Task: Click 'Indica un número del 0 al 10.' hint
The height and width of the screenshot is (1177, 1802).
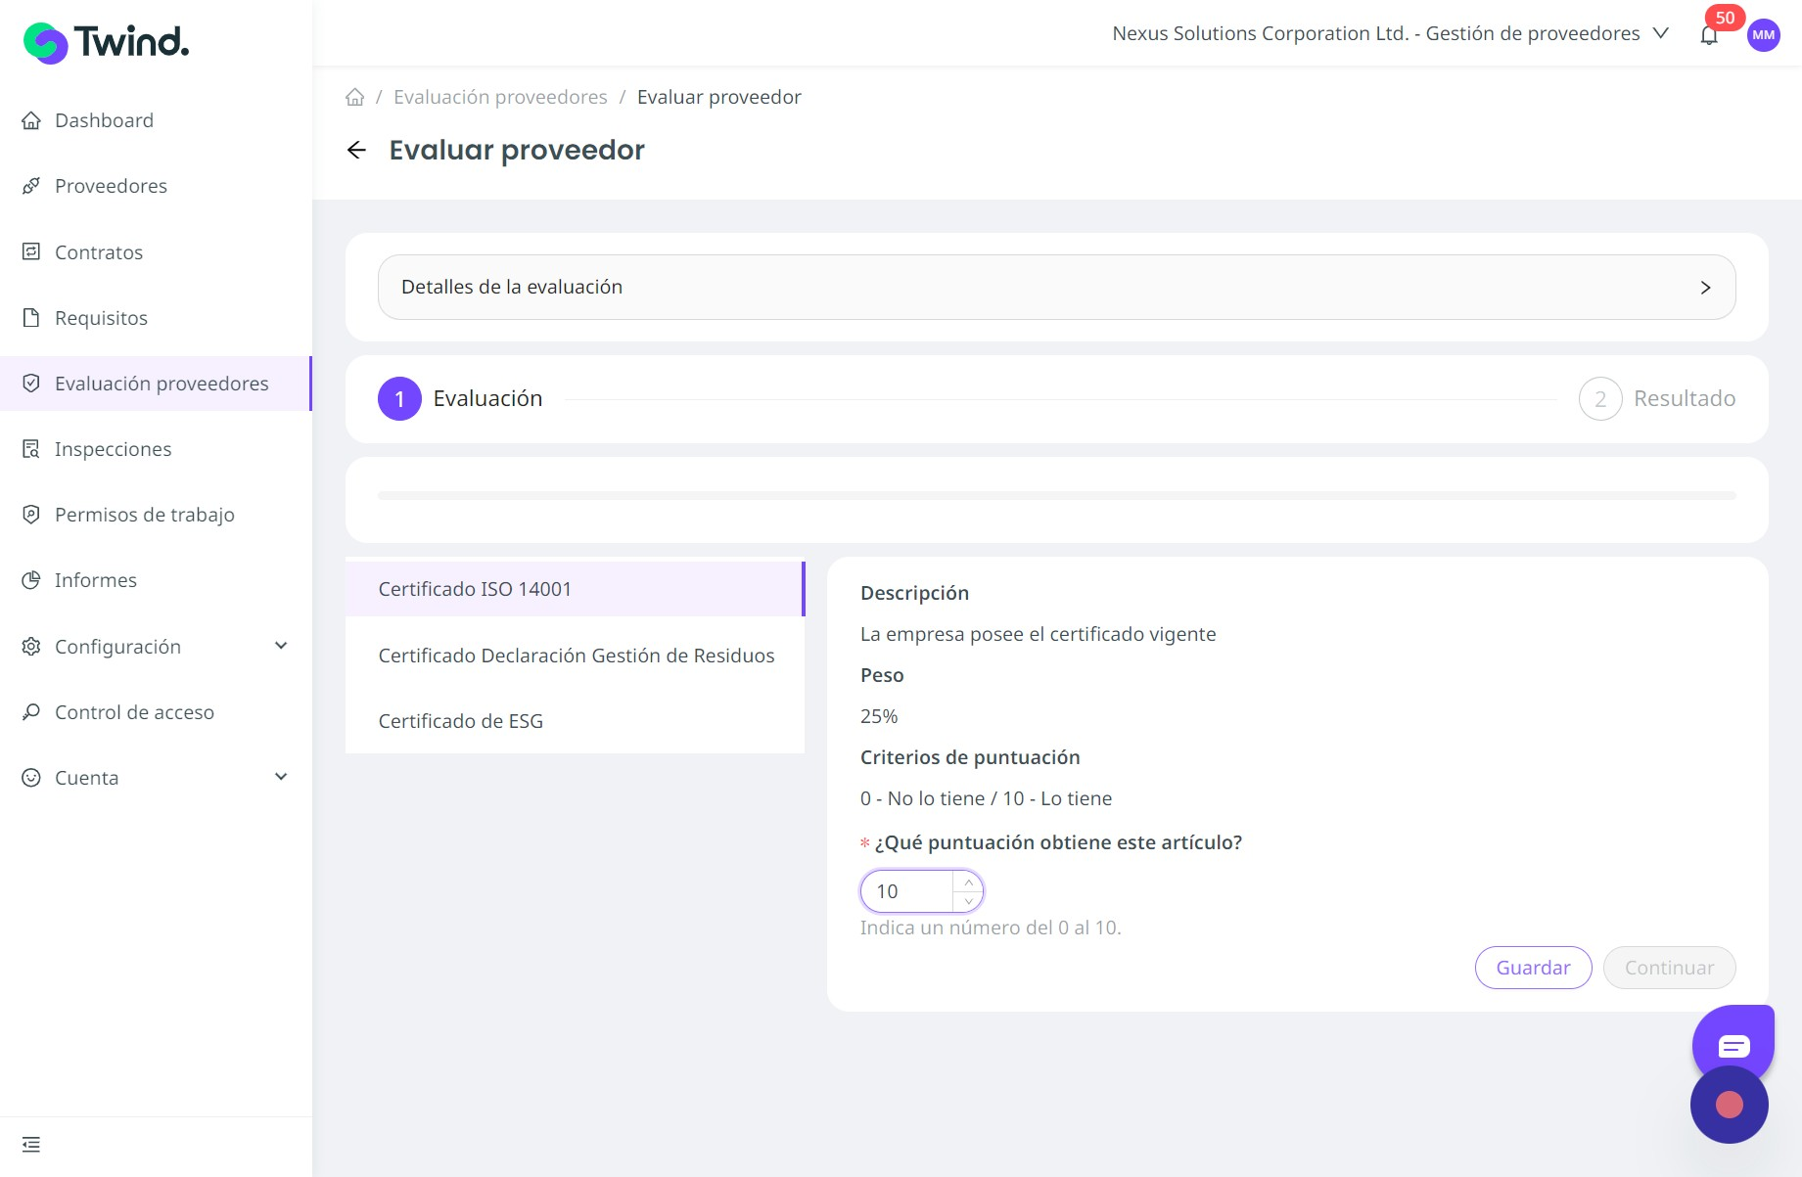Action: (x=991, y=928)
